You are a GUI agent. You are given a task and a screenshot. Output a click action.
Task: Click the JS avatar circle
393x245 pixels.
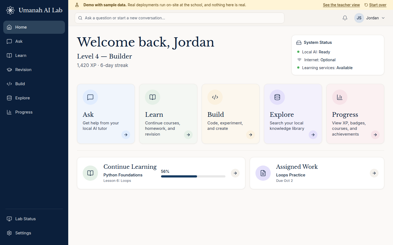tap(359, 18)
